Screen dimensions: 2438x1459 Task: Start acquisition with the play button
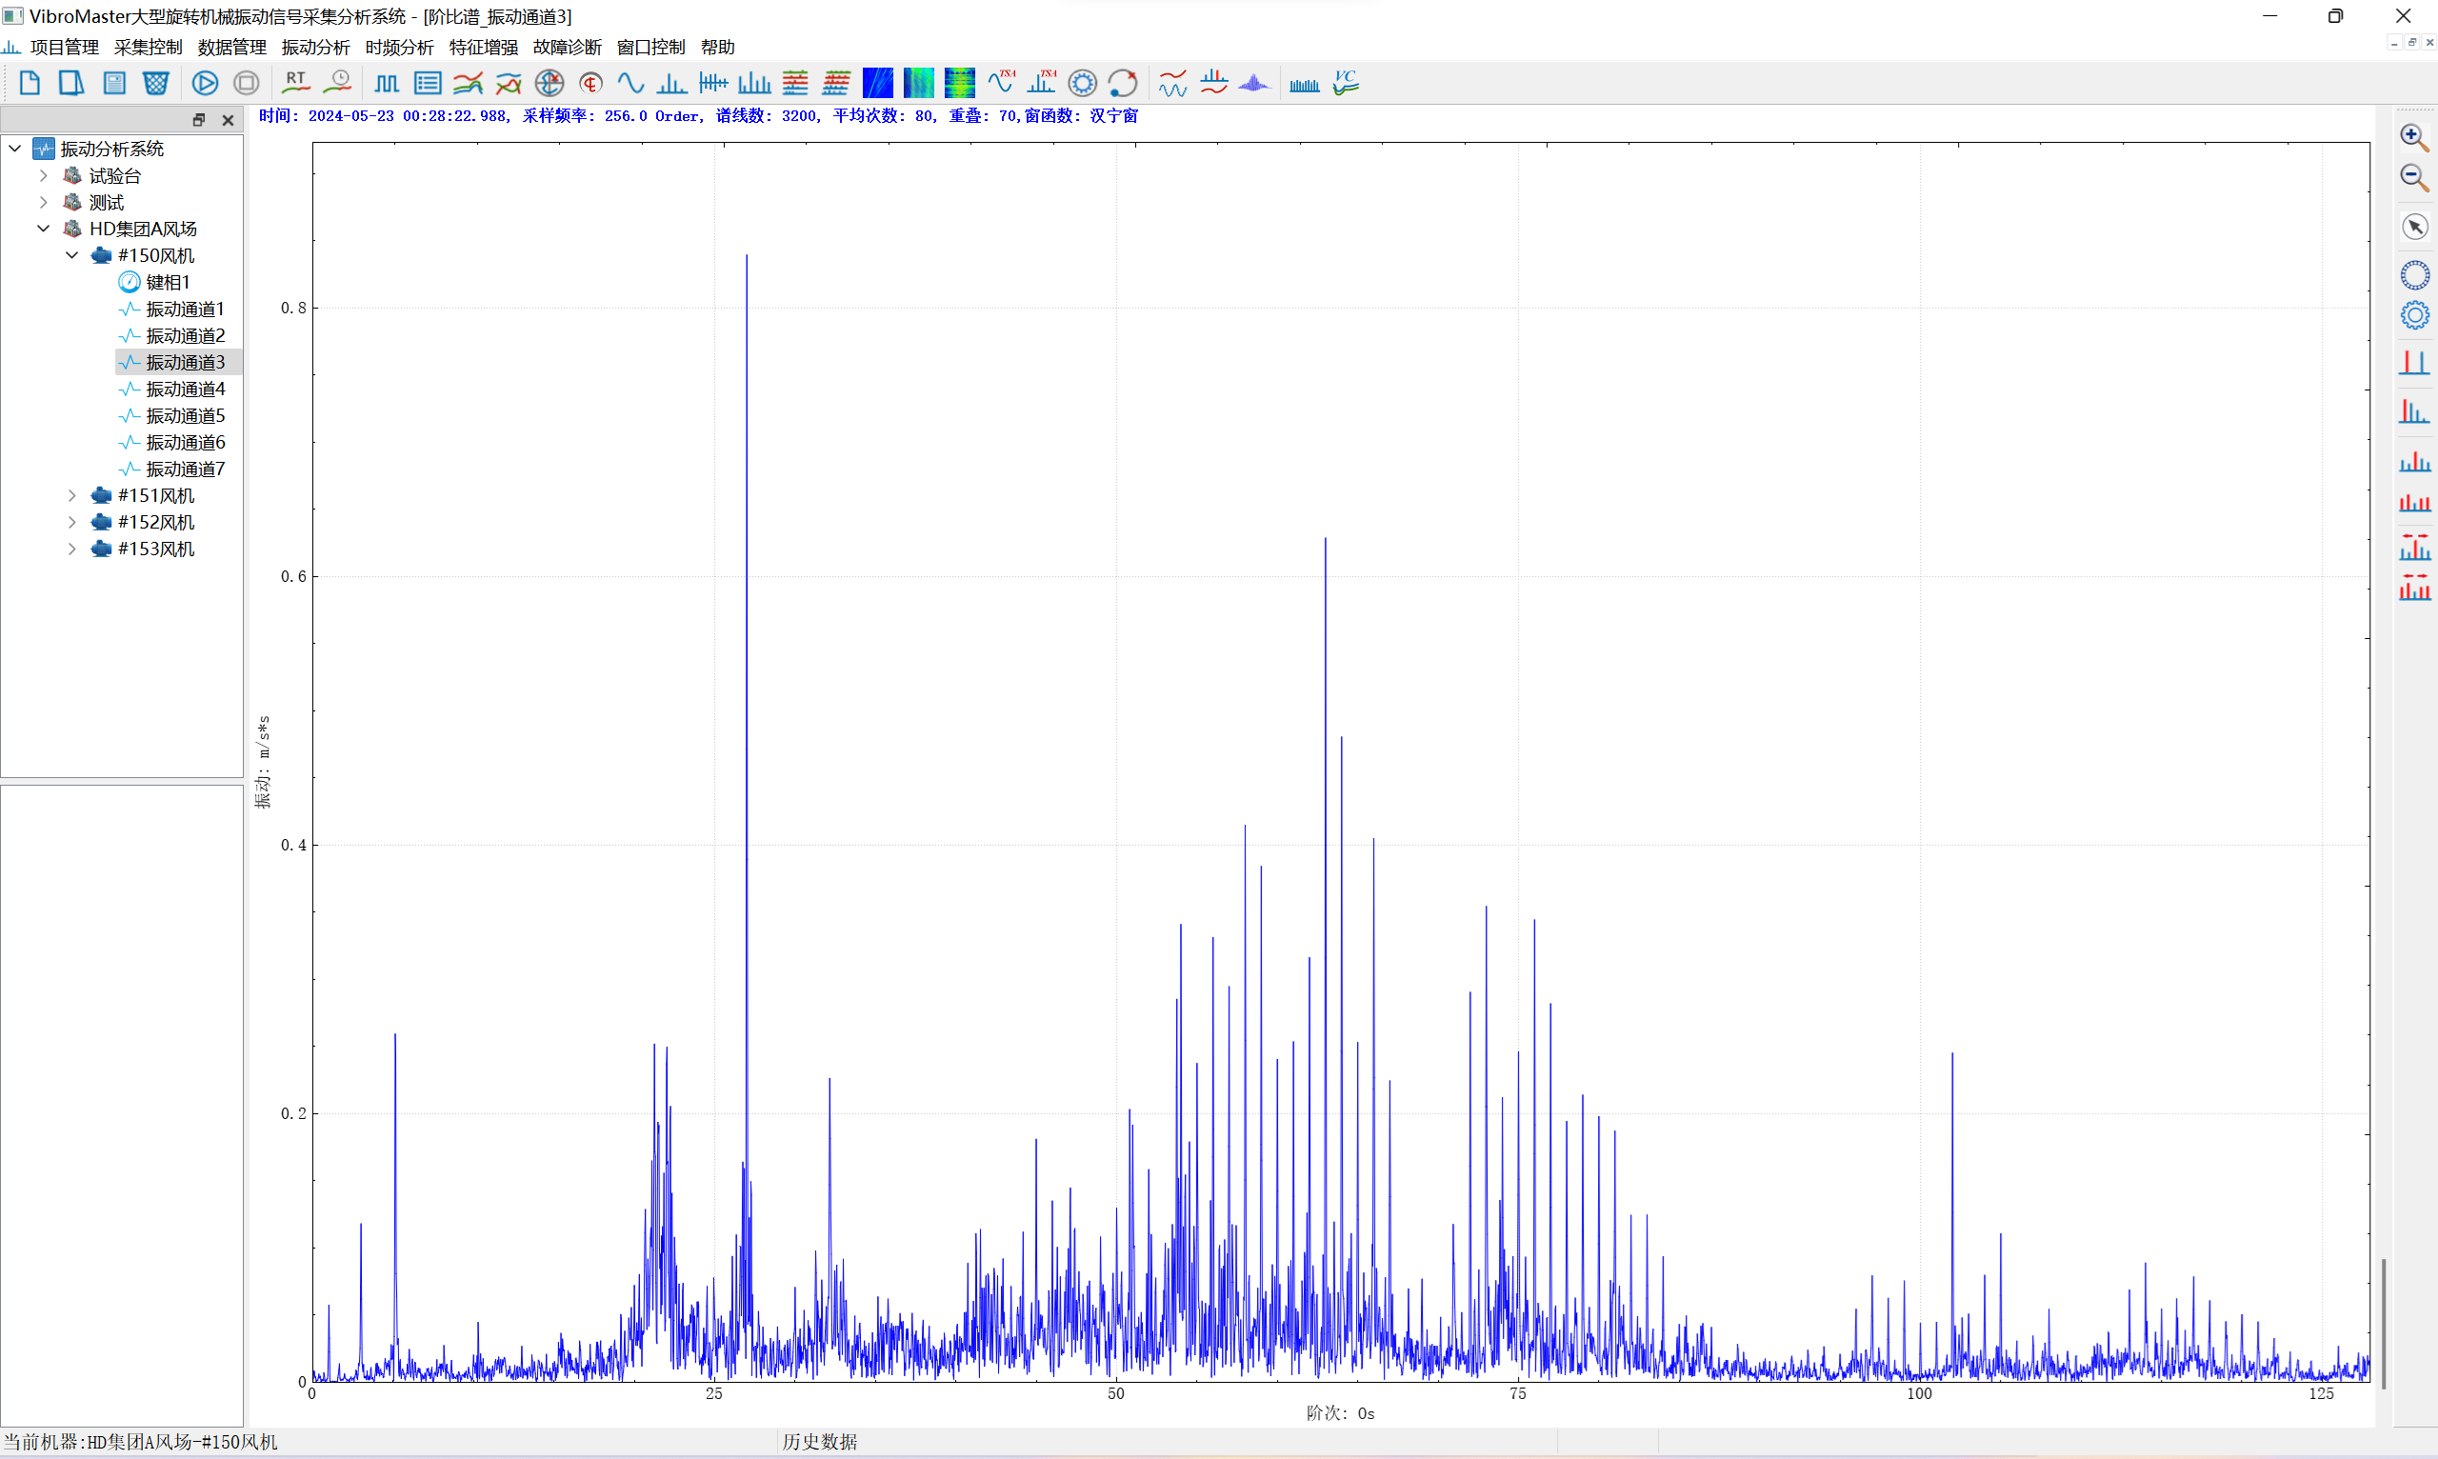205,84
